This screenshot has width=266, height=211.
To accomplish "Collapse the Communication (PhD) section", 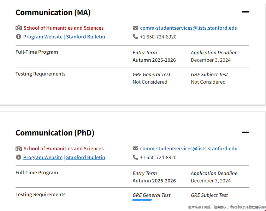I will [245, 132].
